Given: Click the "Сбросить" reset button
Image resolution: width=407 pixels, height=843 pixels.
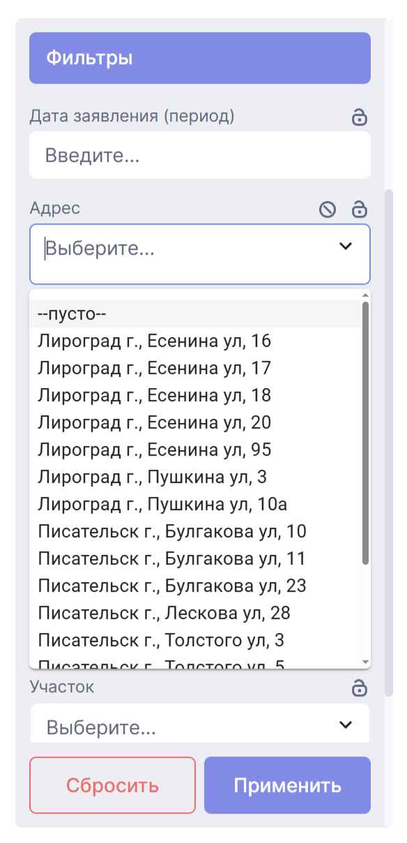Looking at the screenshot, I should click(x=112, y=785).
